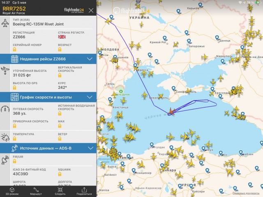Tap the radar antenna icon beside FIR/UIR
Image resolution: width=263 pixels, height=197 pixels.
[x=5, y=160]
